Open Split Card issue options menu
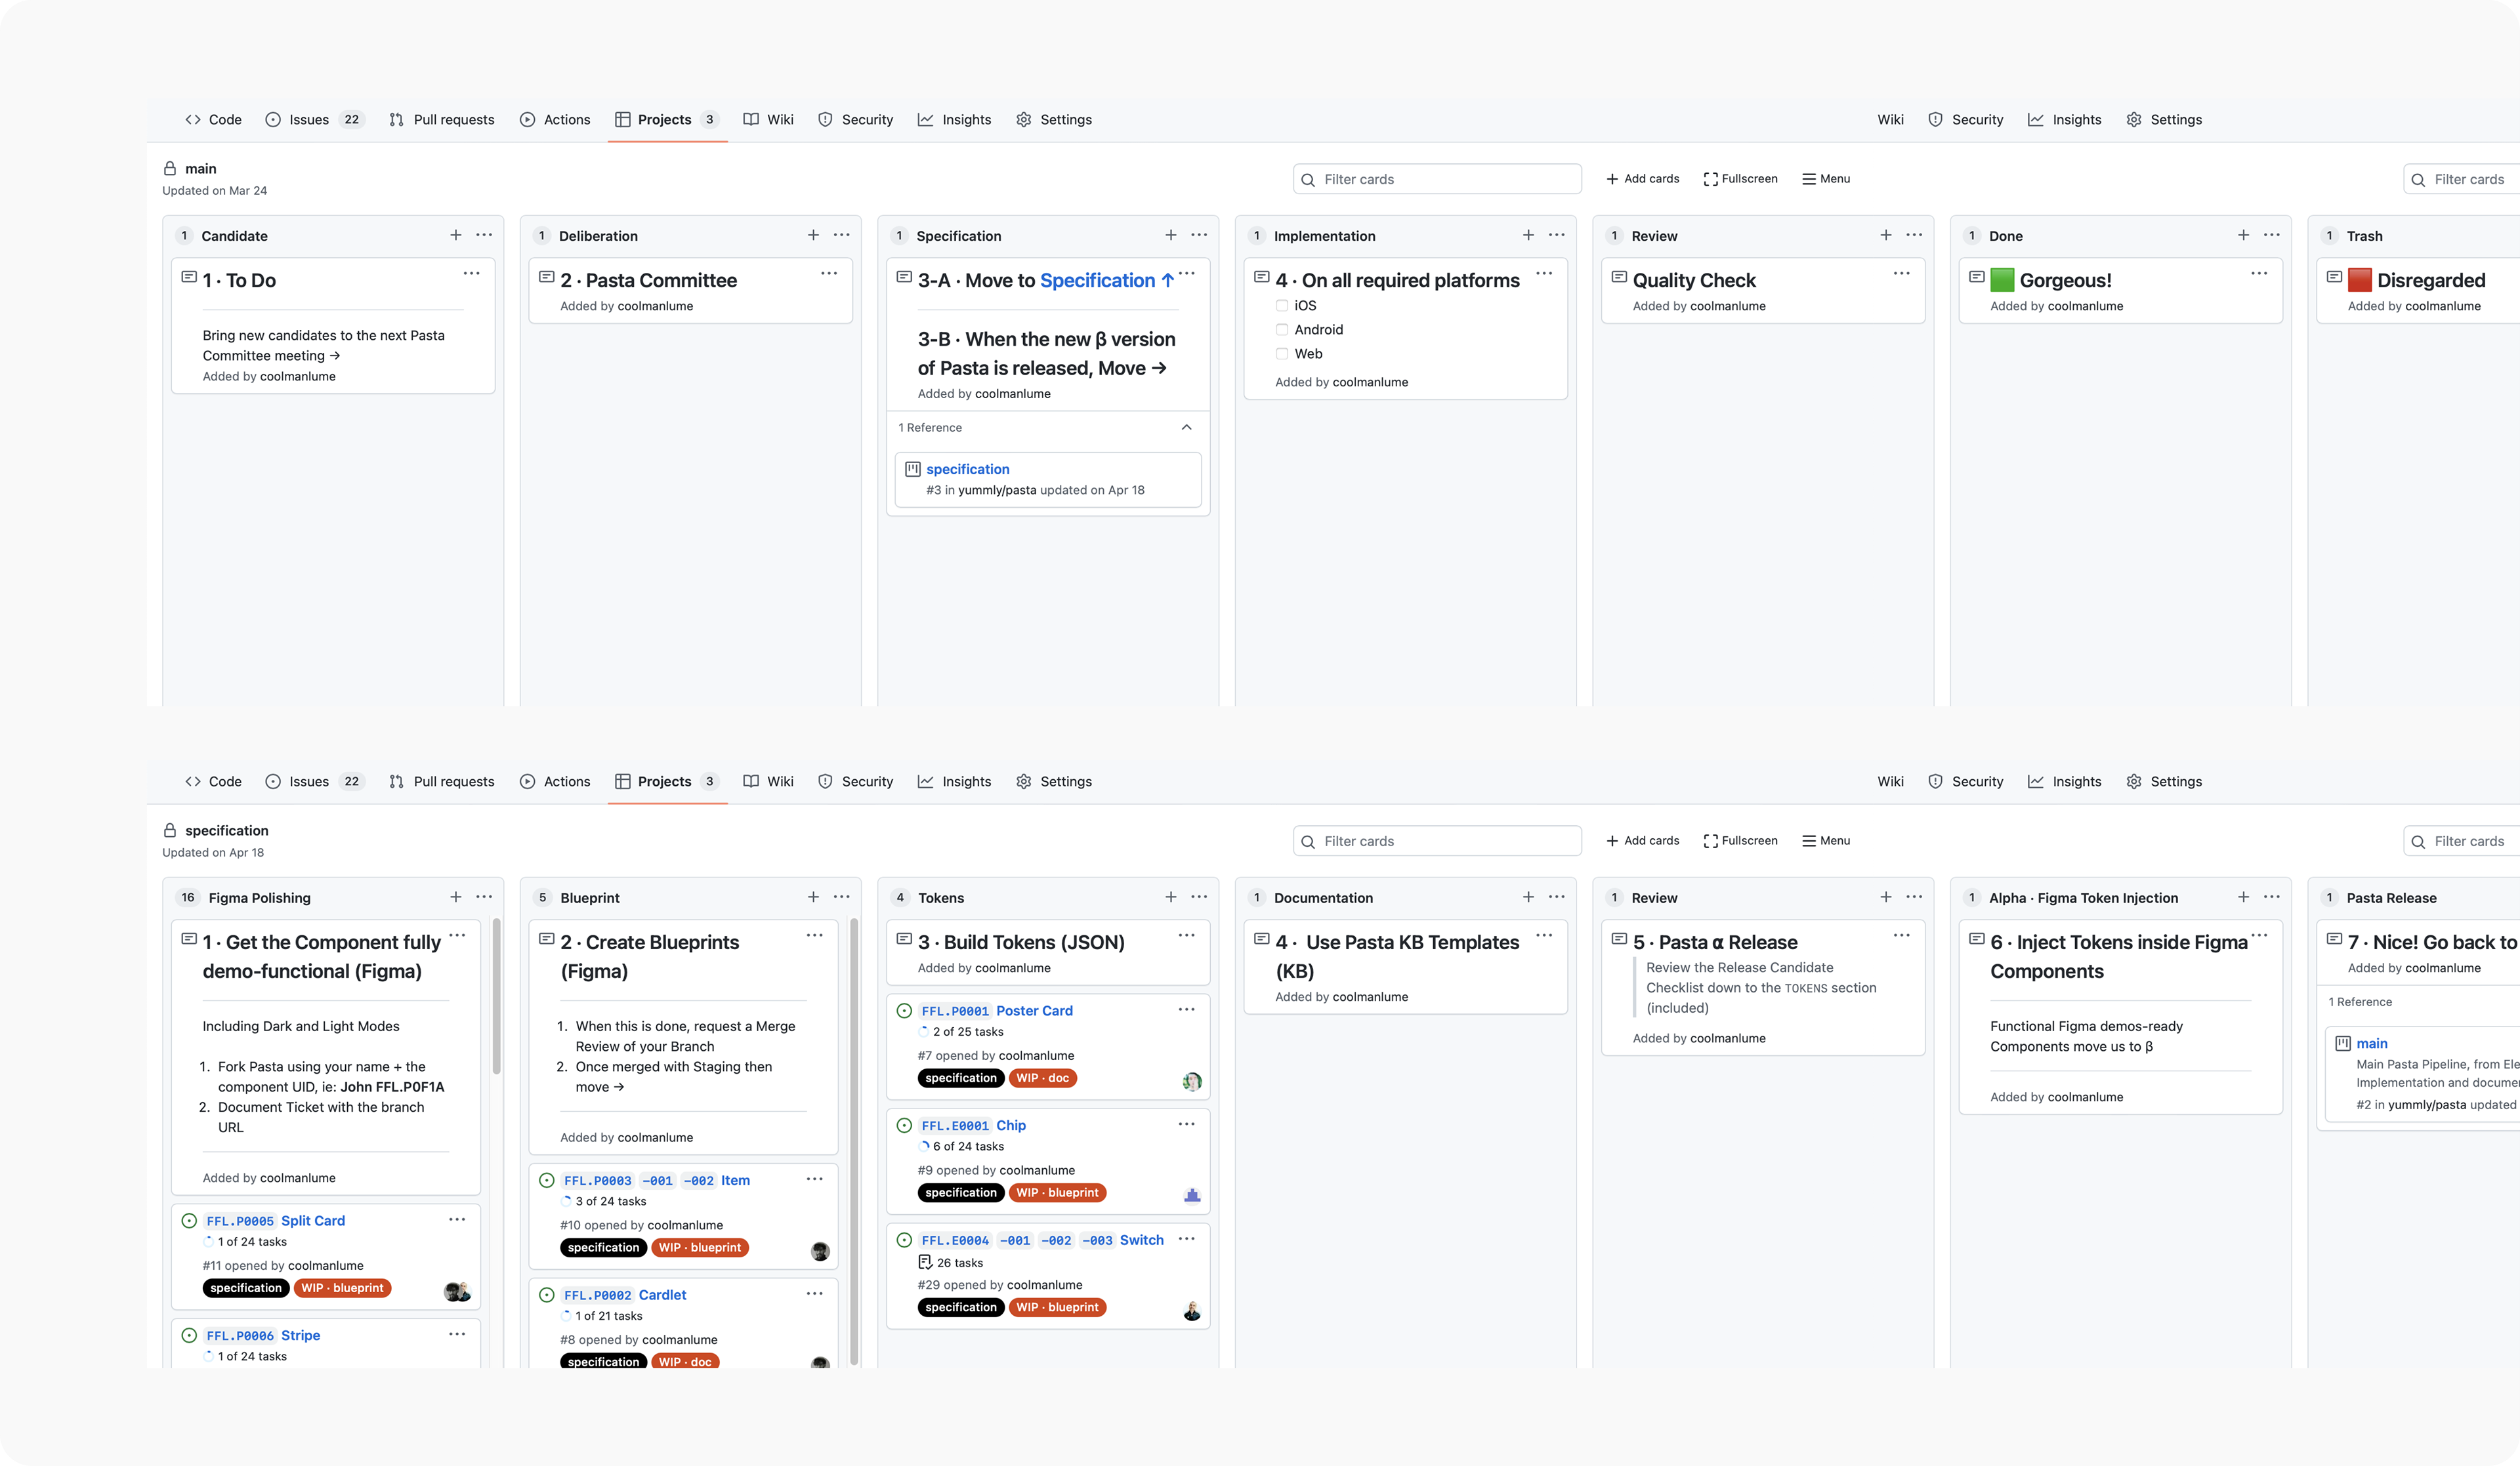 point(457,1219)
